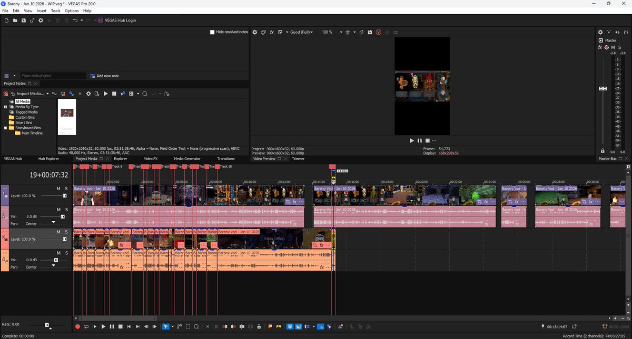Expand the Undo history dropdown arrow

82,20
